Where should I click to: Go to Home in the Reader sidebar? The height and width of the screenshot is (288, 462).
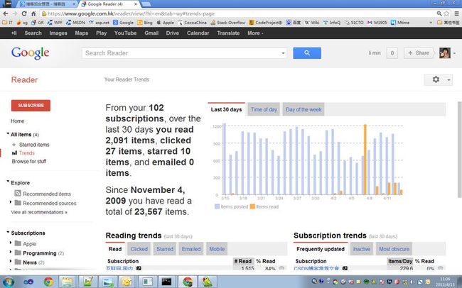click(17, 121)
